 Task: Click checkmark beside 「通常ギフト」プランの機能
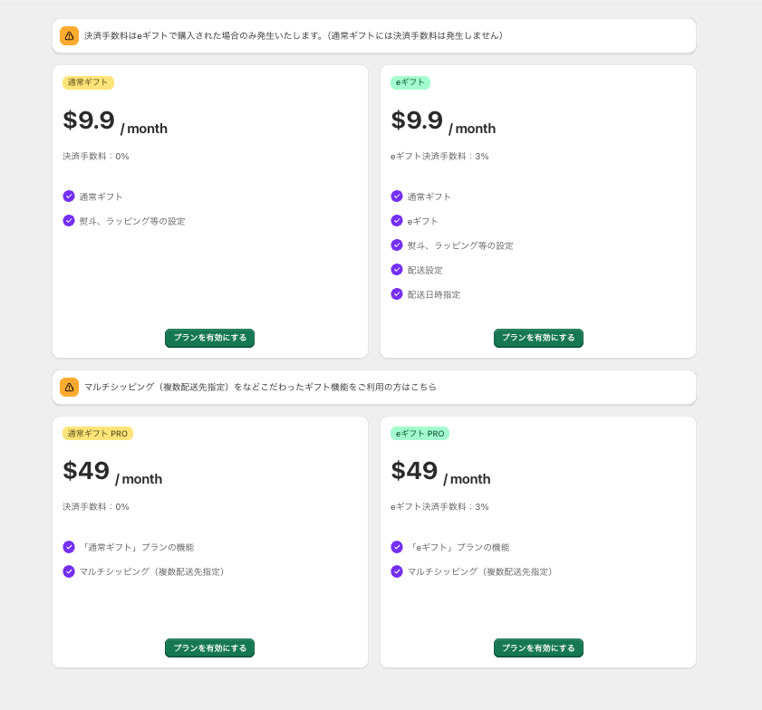[69, 547]
